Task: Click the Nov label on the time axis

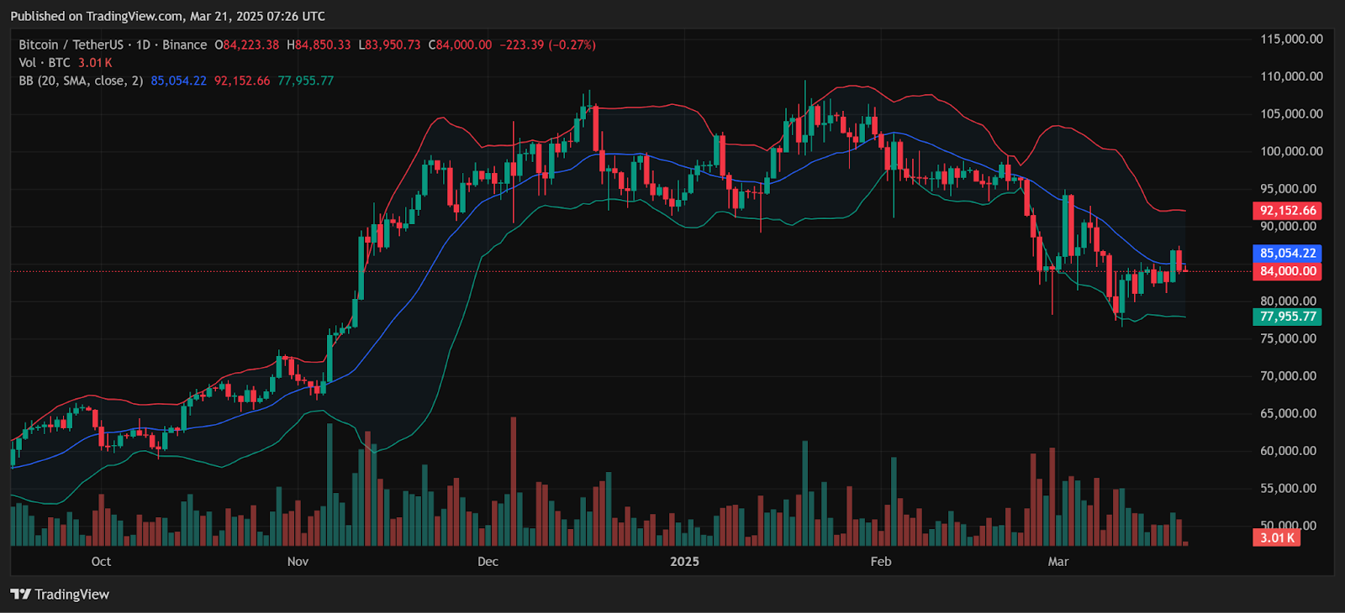Action: click(298, 562)
